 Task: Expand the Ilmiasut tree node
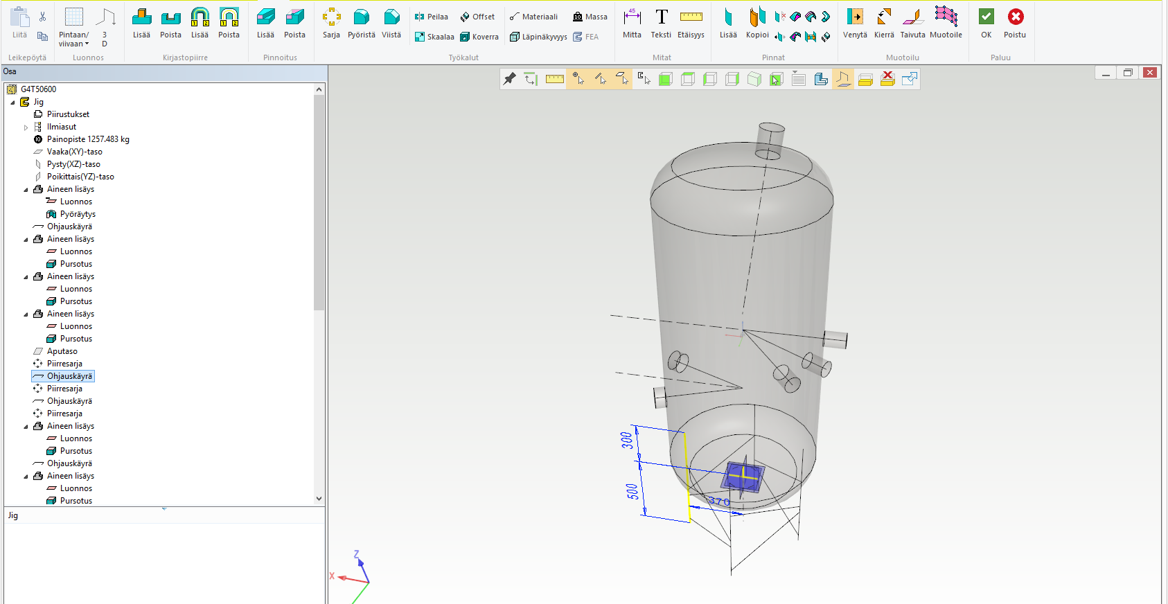26,127
